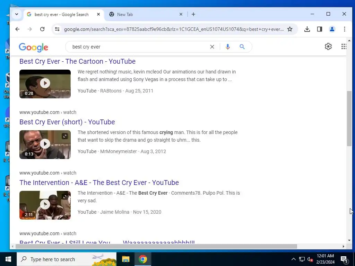Click 'www.youtube.com › watch' above Best Cry Ever (short)
Viewport: 355px width, 266px height.
[x=48, y=112]
